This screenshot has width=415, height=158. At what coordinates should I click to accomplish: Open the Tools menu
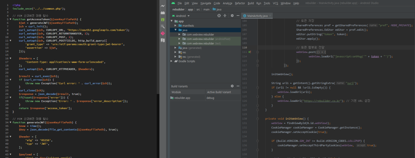pyautogui.click(x=267, y=3)
